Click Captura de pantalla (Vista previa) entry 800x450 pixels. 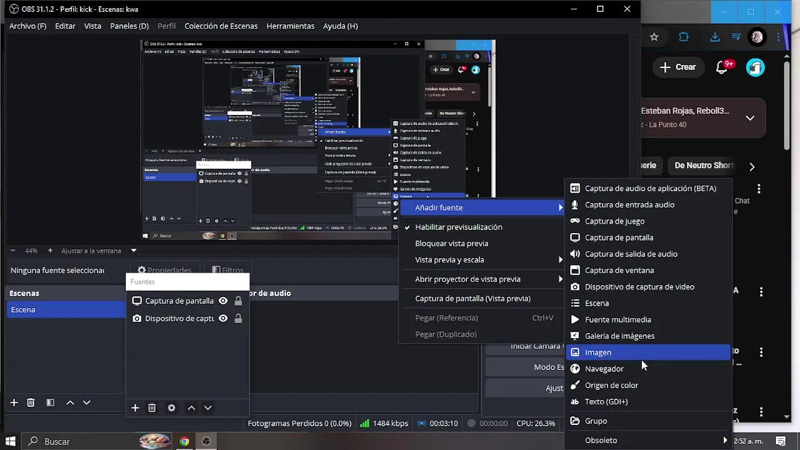point(481,298)
